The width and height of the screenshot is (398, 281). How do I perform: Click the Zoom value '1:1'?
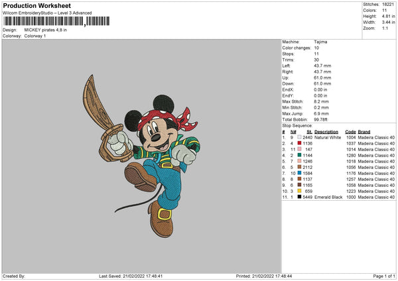click(385, 28)
